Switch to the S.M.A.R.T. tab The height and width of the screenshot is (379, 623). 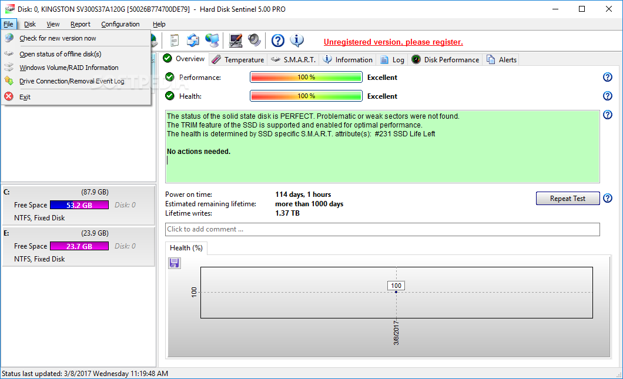pos(294,59)
